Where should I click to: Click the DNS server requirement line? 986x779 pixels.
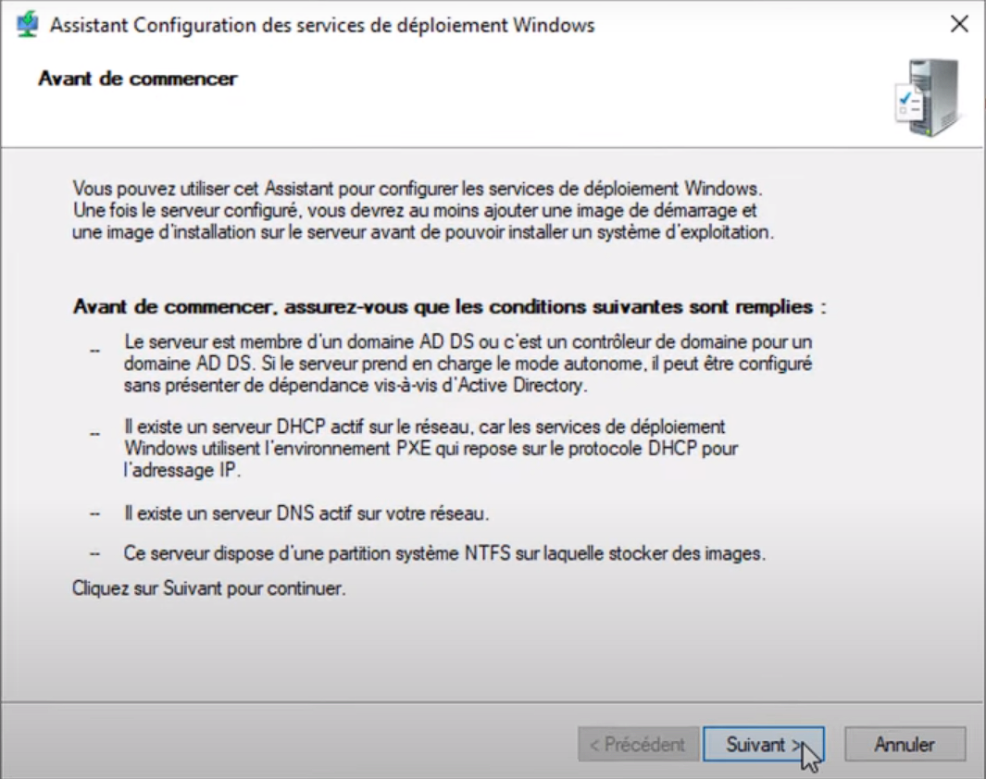306,513
